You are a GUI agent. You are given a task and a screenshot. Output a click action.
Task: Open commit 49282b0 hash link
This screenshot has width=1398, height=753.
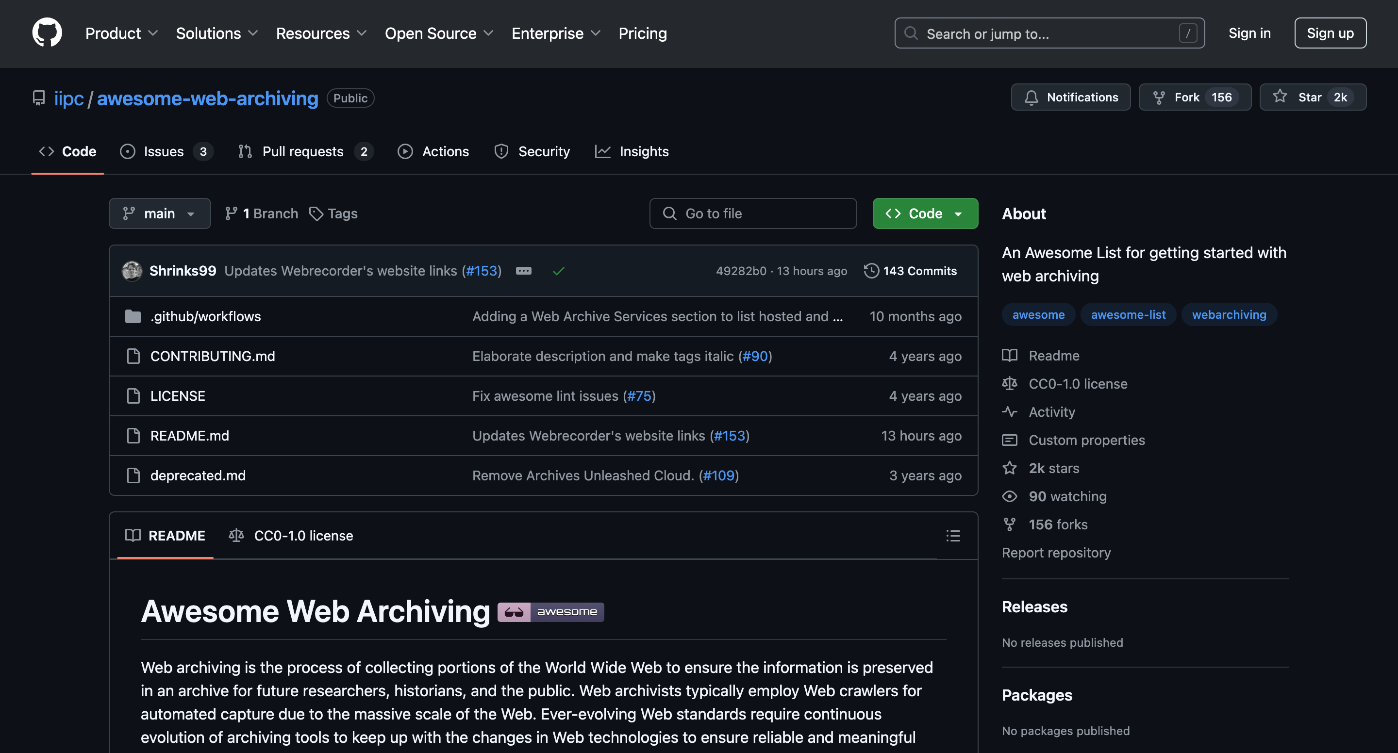pos(741,271)
